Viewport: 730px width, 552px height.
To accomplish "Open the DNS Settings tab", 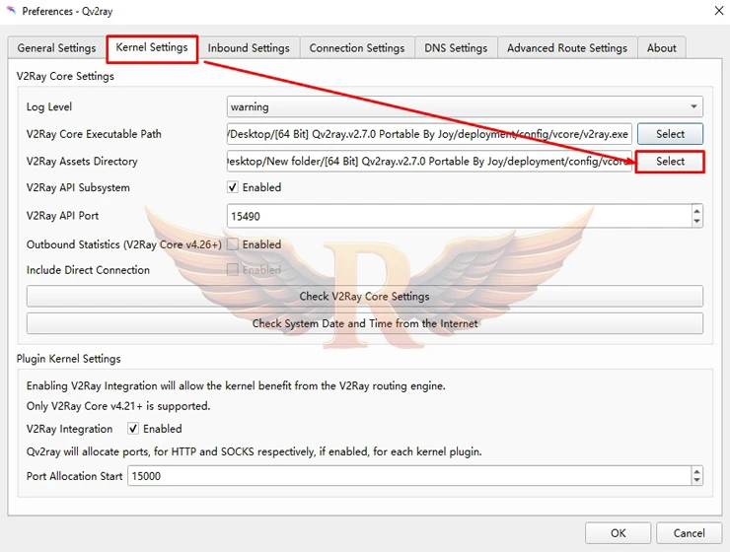I will tap(456, 47).
